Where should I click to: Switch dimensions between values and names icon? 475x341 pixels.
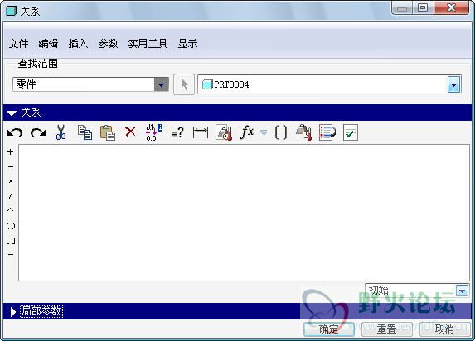pyautogui.click(x=154, y=132)
